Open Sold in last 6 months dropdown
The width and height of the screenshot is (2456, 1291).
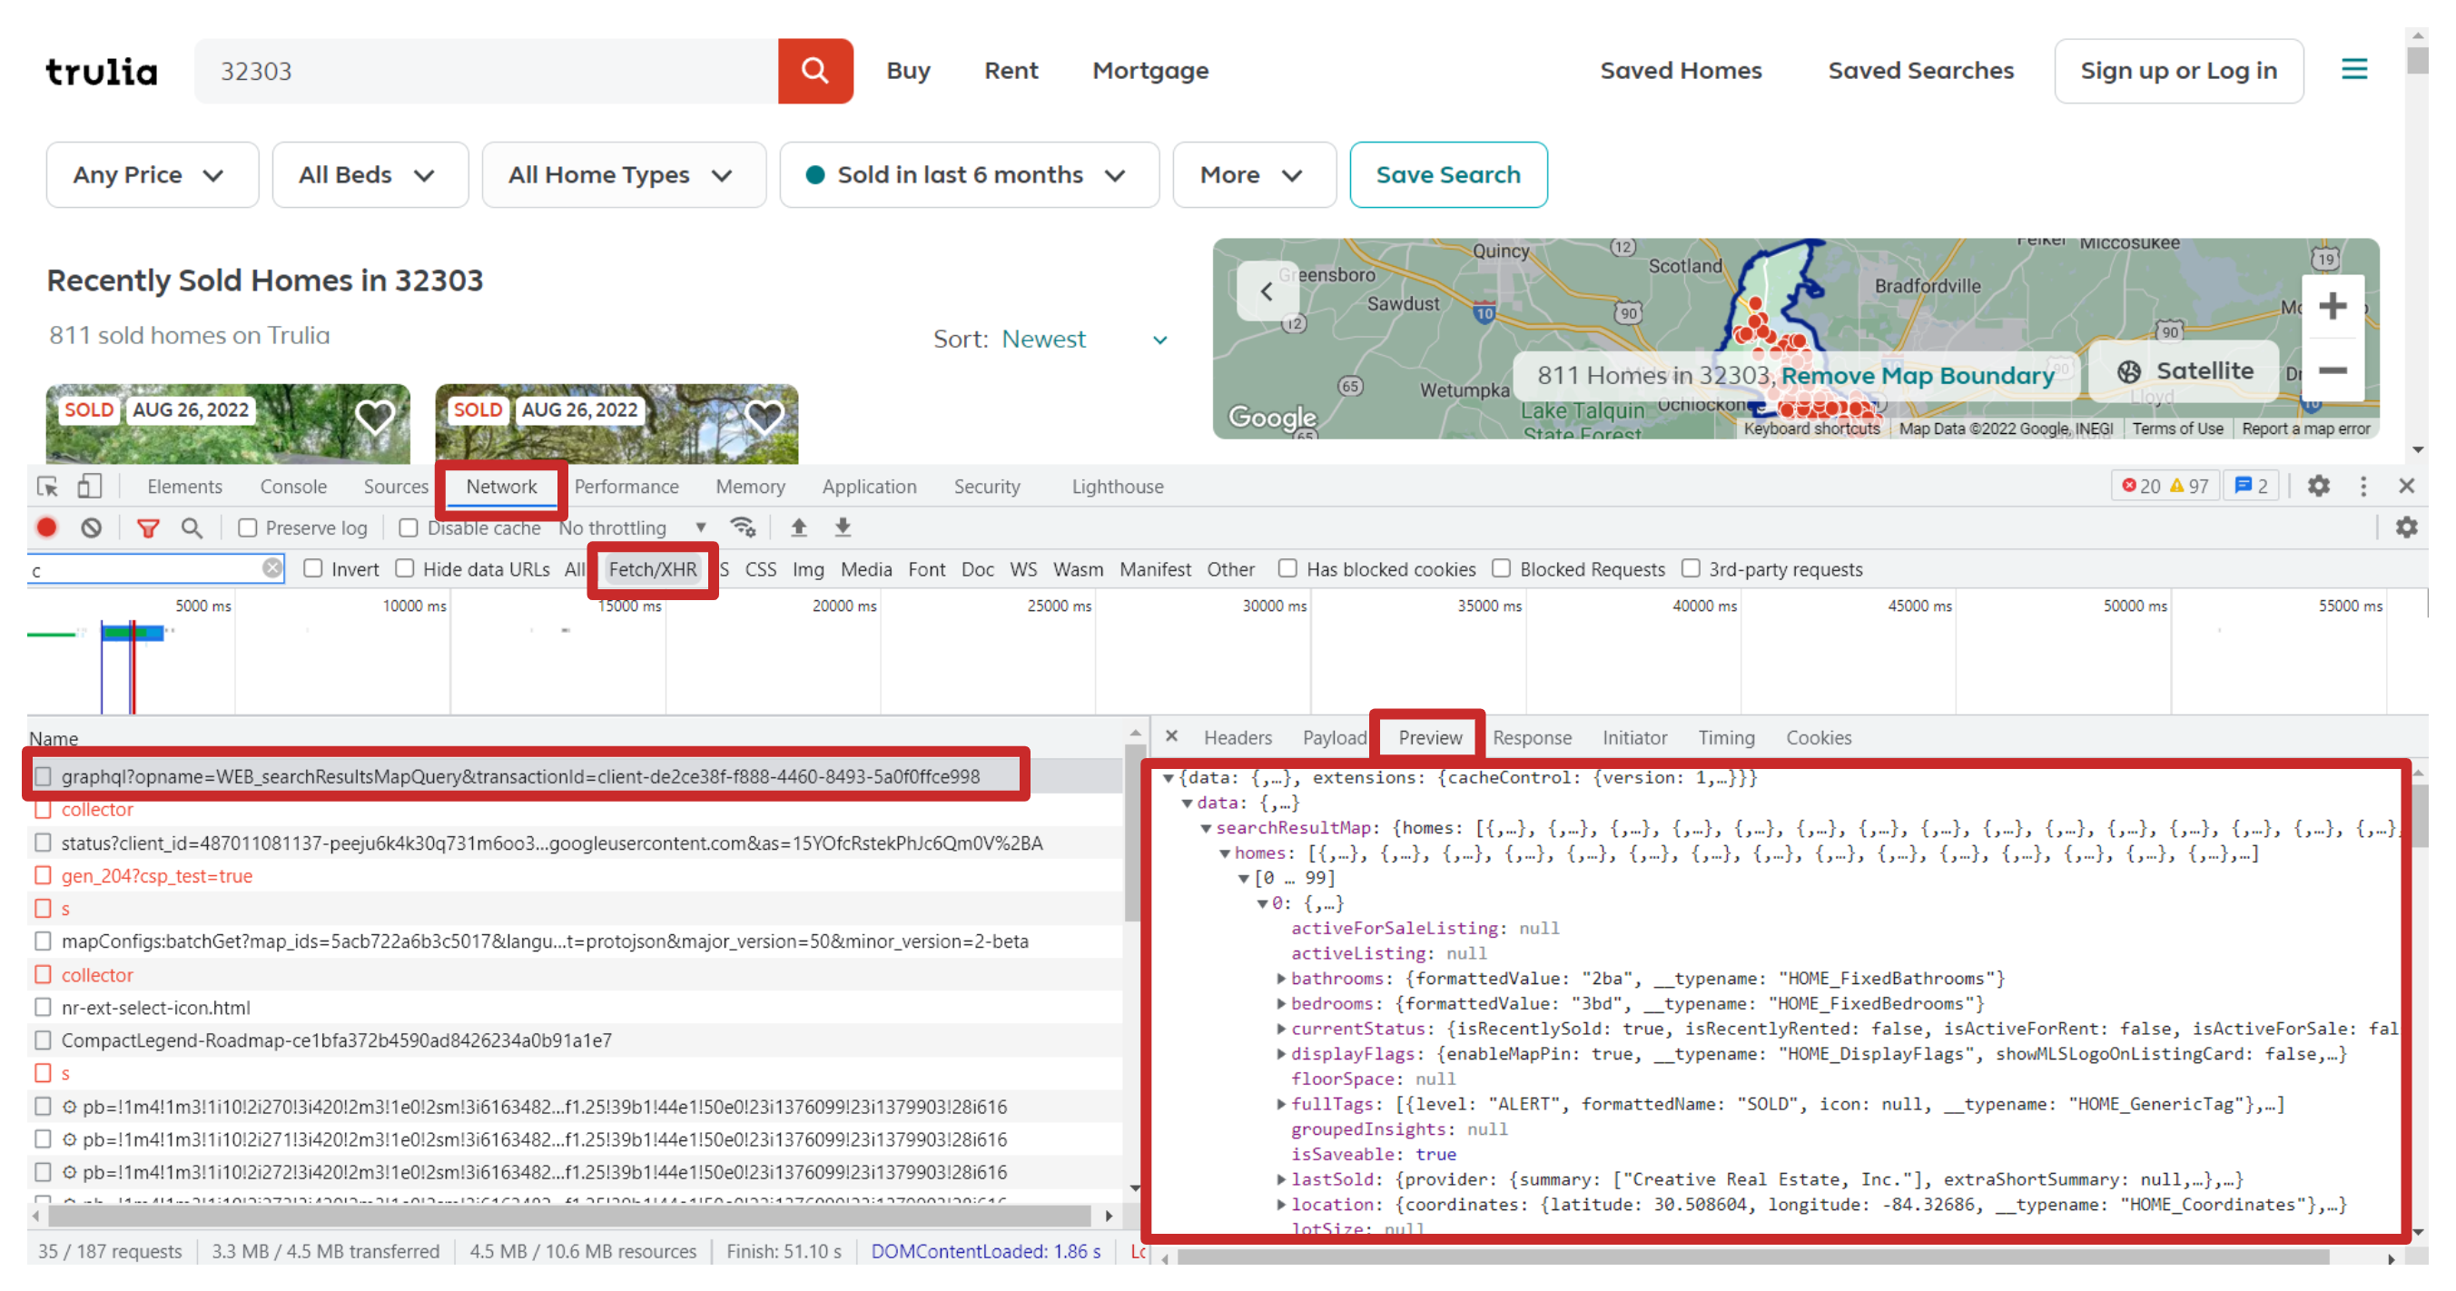pos(969,175)
